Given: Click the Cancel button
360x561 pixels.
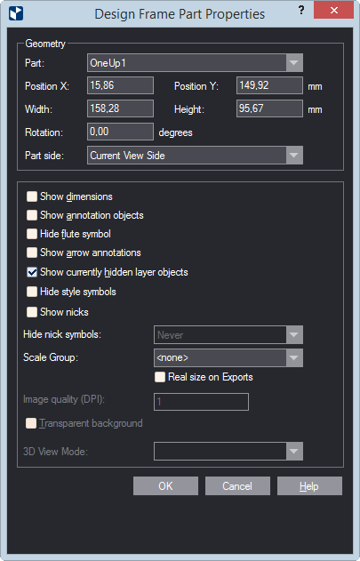Looking at the screenshot, I should (x=237, y=485).
